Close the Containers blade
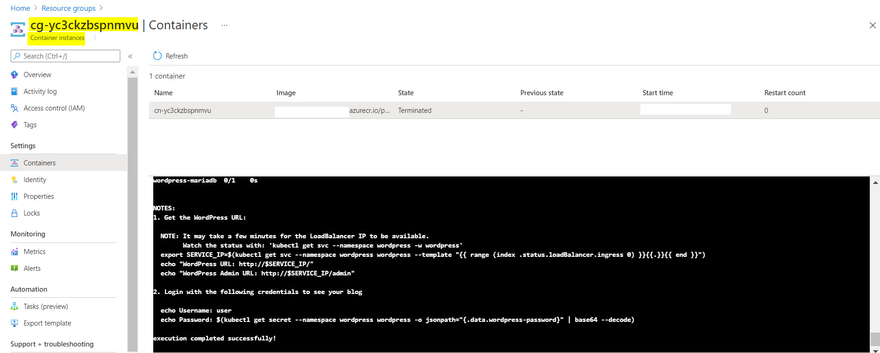 click(x=873, y=26)
